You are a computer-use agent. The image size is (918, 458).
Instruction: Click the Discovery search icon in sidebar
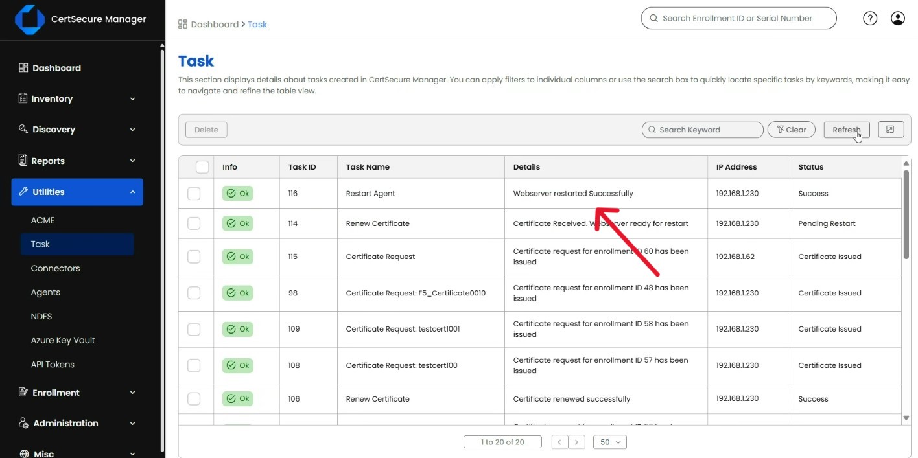(x=23, y=129)
